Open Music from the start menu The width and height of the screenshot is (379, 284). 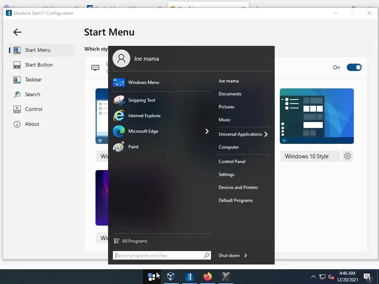(x=225, y=119)
